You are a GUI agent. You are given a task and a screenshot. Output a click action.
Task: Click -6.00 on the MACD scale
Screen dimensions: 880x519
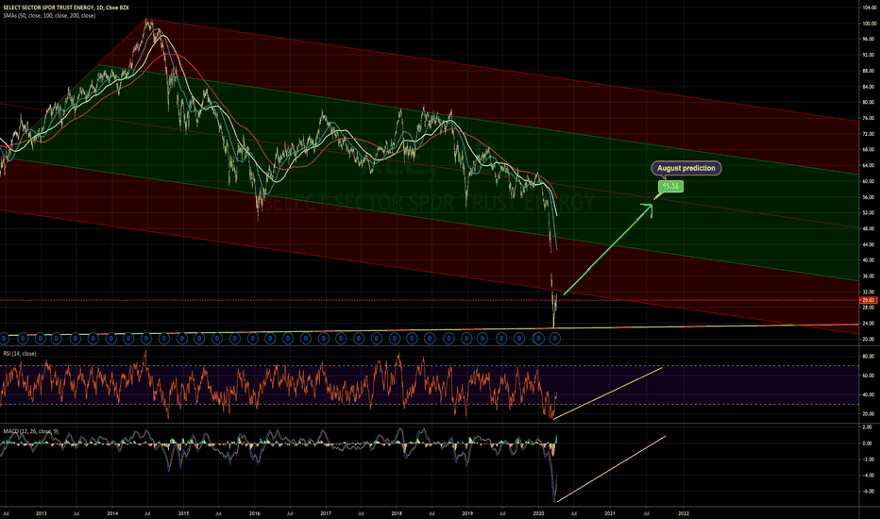pyautogui.click(x=868, y=491)
